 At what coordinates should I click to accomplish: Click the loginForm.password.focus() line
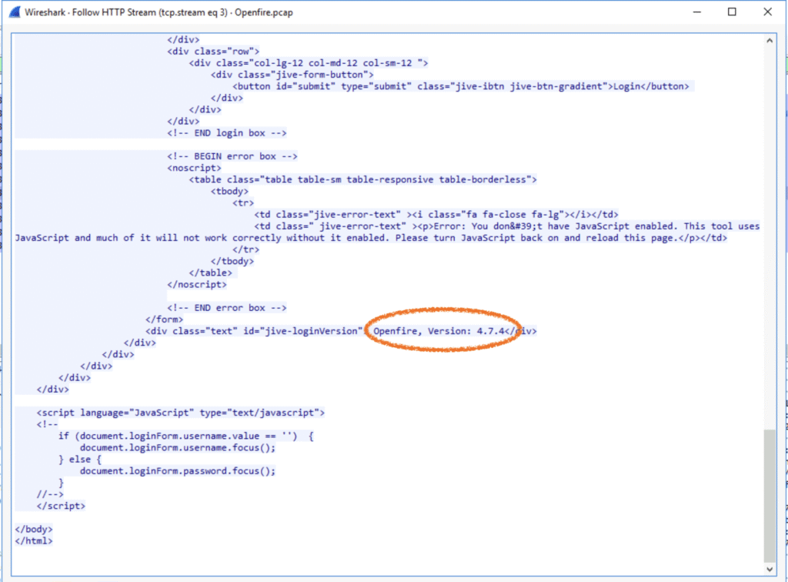click(177, 471)
